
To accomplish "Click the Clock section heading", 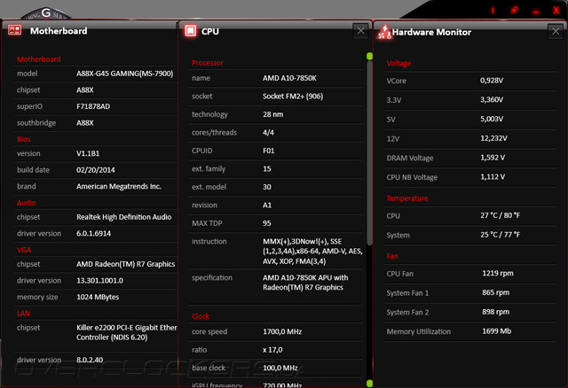I will [201, 315].
